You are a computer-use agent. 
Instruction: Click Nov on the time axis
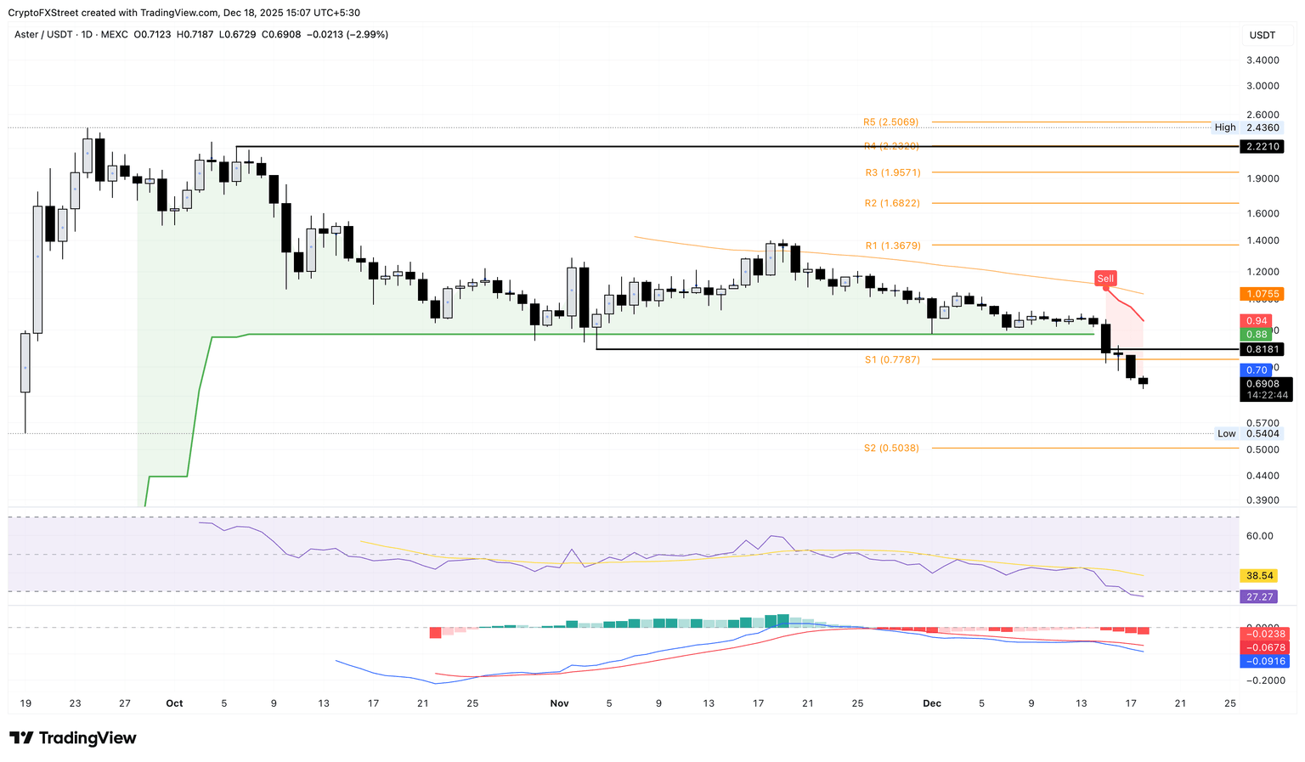[560, 703]
